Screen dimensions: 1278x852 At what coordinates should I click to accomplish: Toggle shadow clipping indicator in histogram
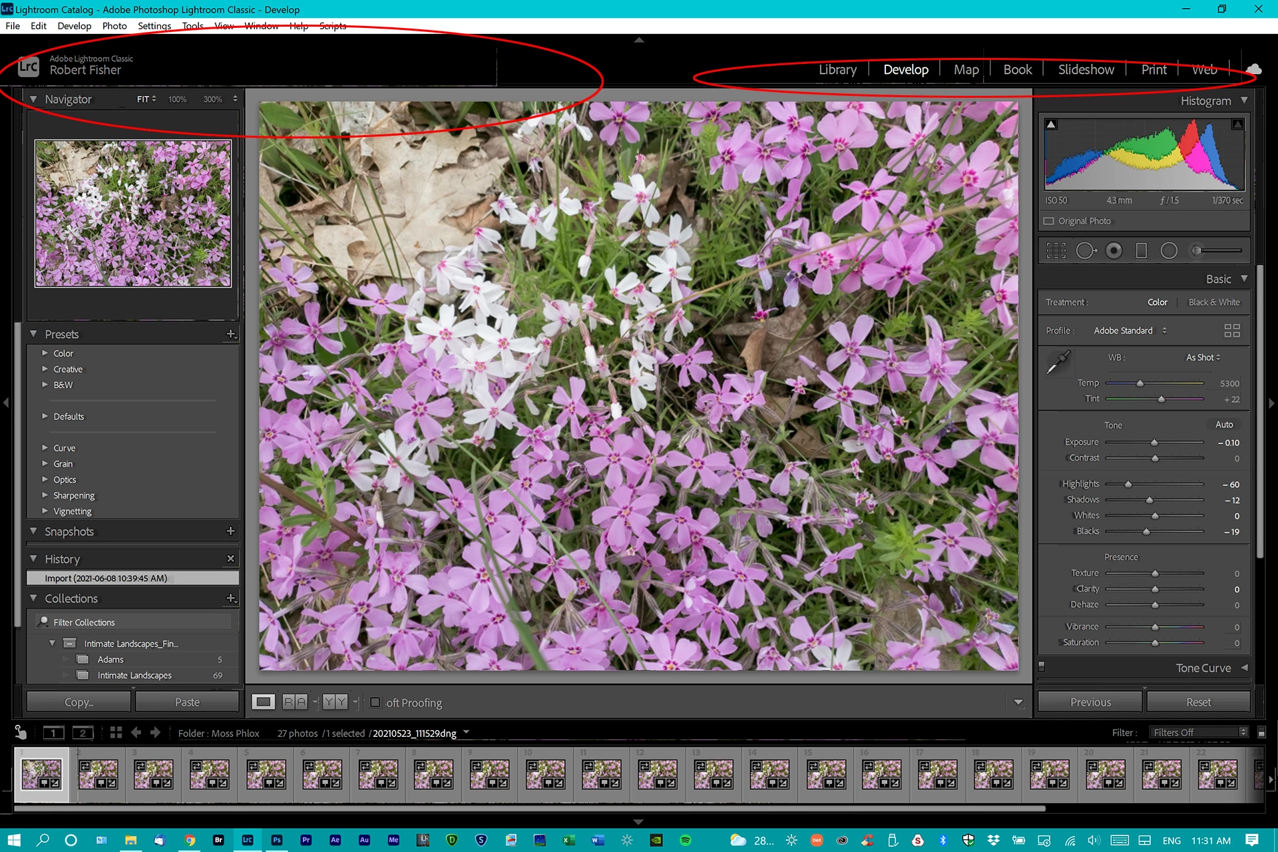click(x=1051, y=124)
